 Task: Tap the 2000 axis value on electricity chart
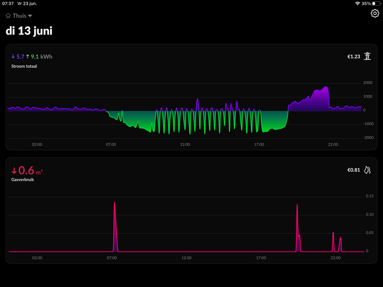pos(368,83)
